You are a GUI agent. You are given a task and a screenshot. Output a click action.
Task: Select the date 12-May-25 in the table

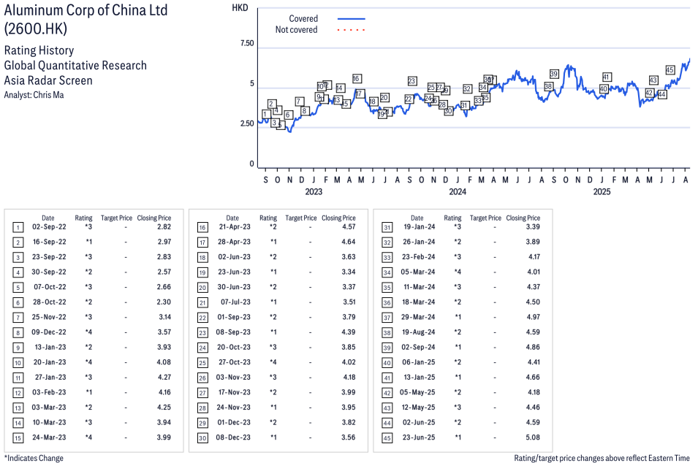418,407
